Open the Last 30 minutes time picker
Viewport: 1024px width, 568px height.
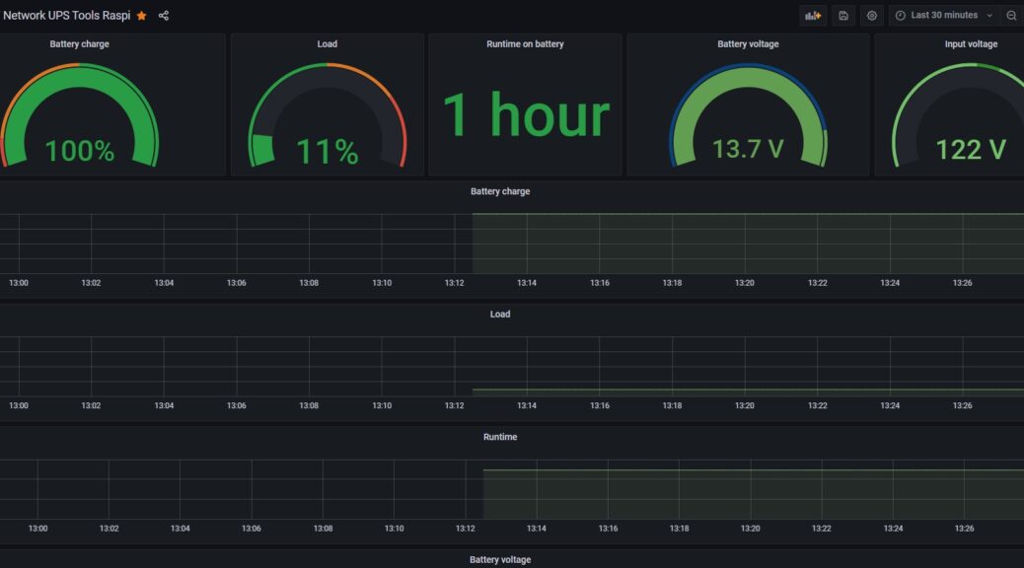click(944, 16)
